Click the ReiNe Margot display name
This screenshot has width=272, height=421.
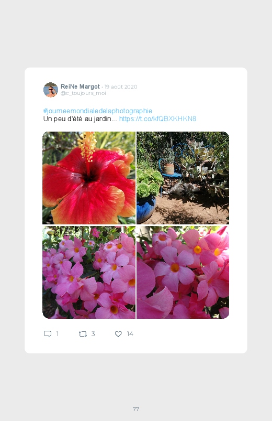pos(80,87)
